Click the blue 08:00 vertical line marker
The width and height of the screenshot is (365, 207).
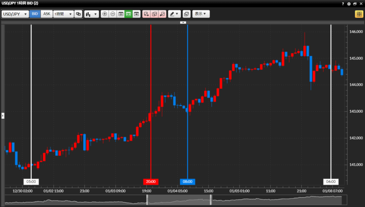tap(187, 181)
